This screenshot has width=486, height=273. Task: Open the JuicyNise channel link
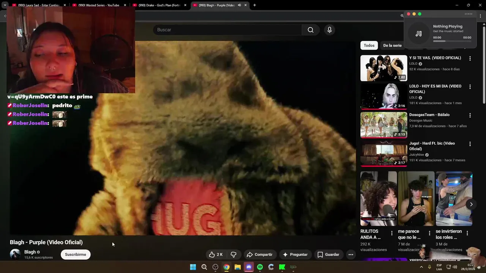(417, 155)
